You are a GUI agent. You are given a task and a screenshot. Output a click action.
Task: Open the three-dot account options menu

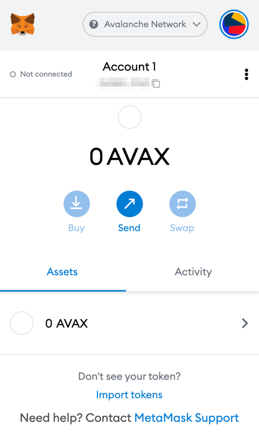(x=246, y=74)
